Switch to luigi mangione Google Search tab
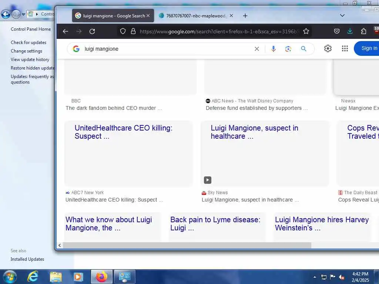The image size is (379, 284). coord(113,16)
